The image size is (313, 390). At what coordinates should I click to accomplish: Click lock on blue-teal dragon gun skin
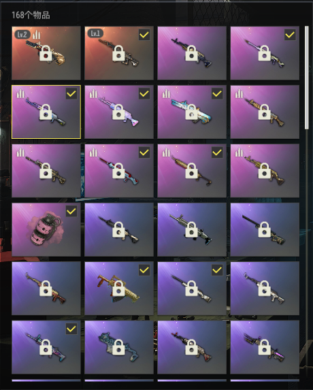(x=192, y=112)
